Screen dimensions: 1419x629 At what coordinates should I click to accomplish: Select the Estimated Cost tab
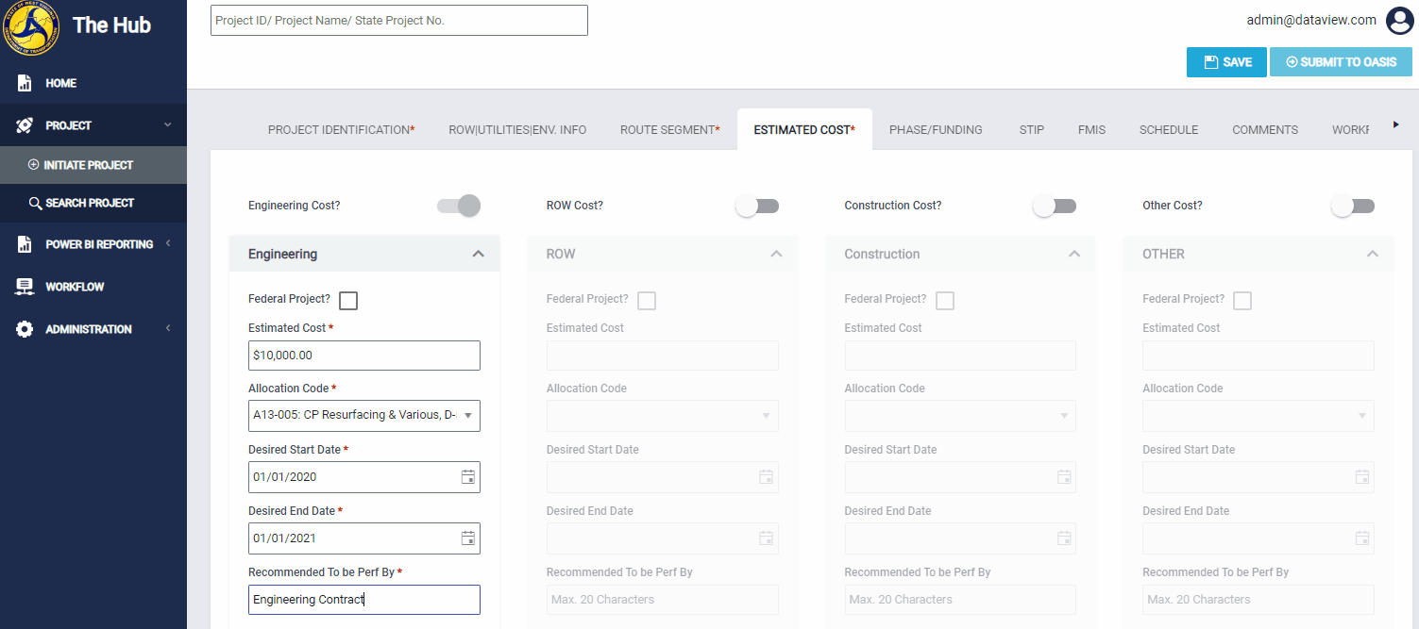804,130
